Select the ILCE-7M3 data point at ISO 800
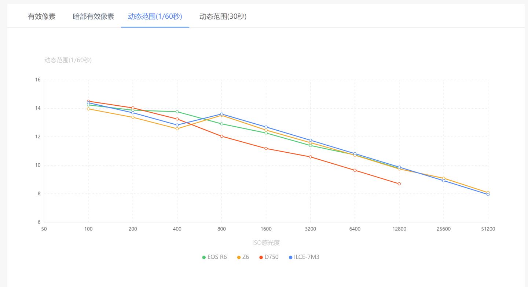Viewport: 528px width, 287px height. click(x=221, y=114)
